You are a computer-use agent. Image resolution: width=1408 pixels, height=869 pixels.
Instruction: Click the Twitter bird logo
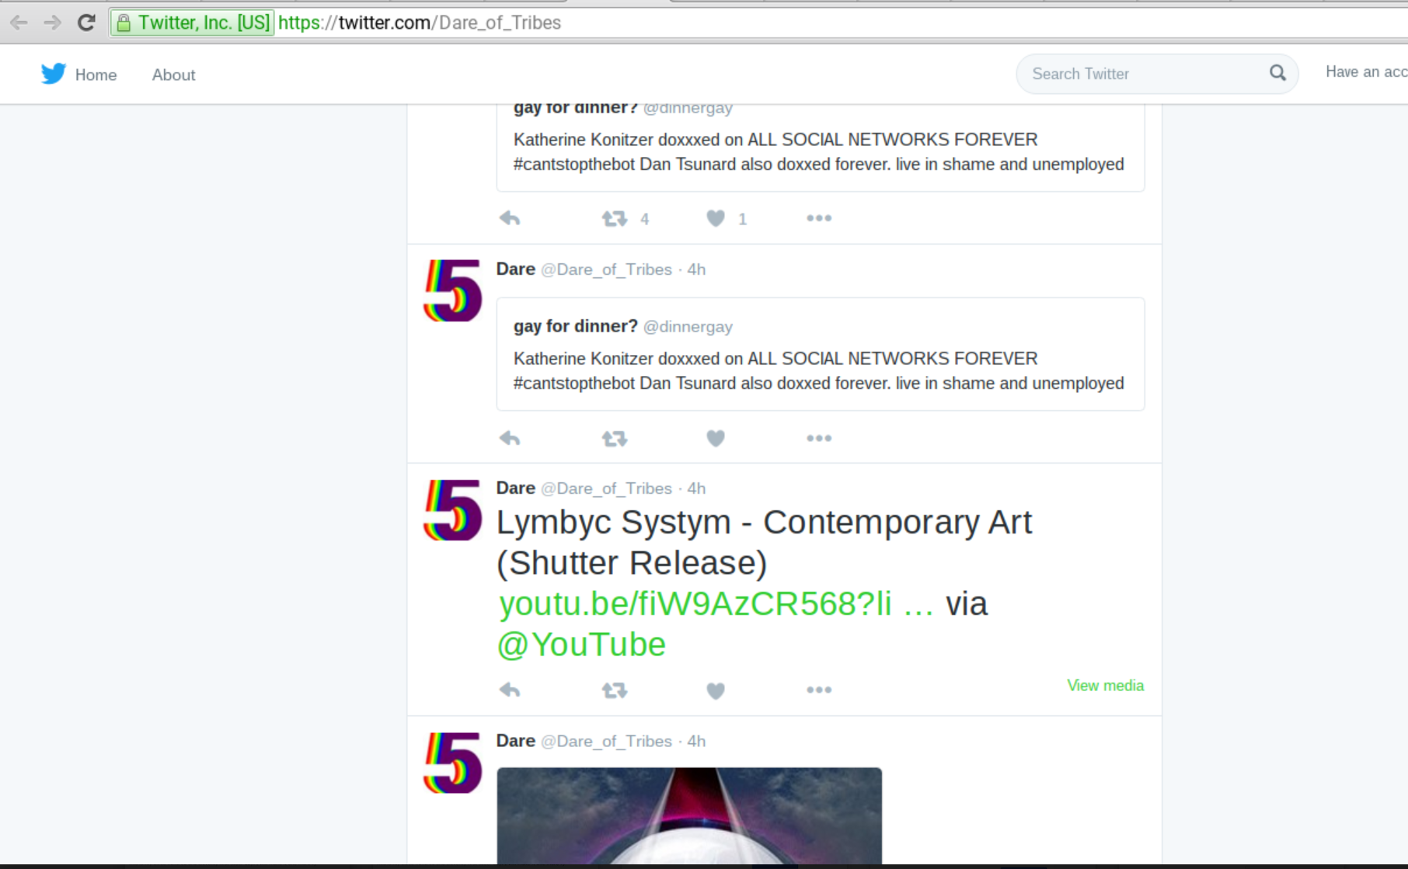point(54,74)
